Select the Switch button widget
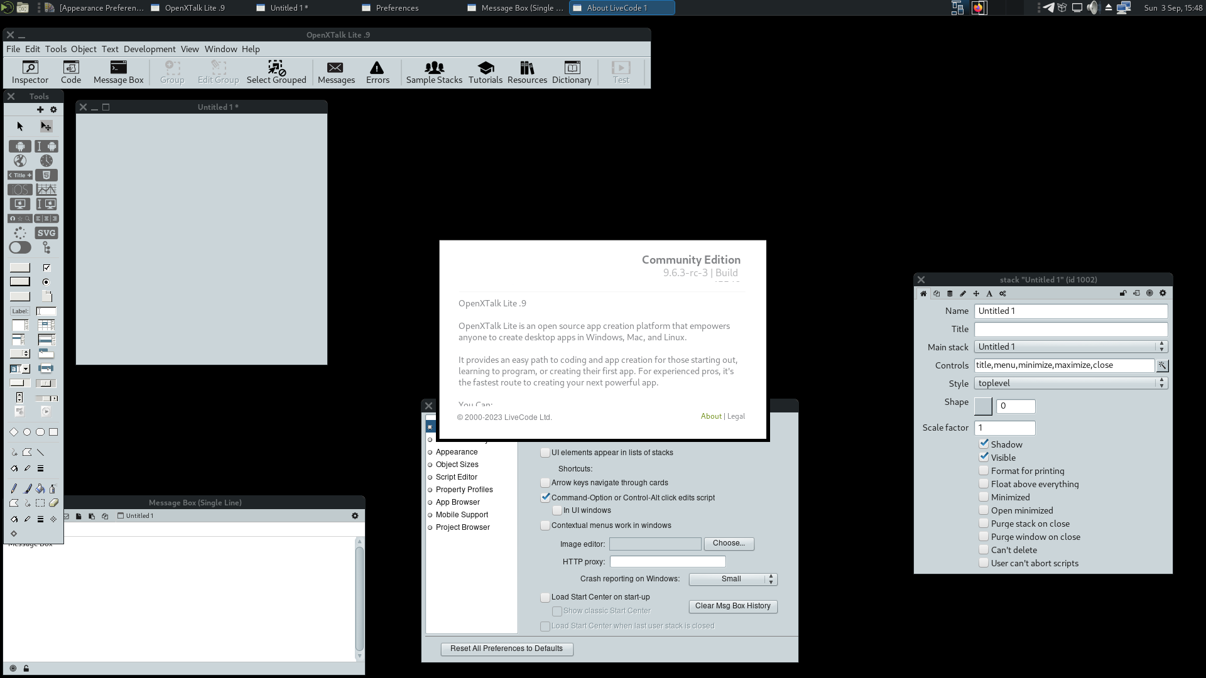This screenshot has height=678, width=1206. pyautogui.click(x=20, y=248)
